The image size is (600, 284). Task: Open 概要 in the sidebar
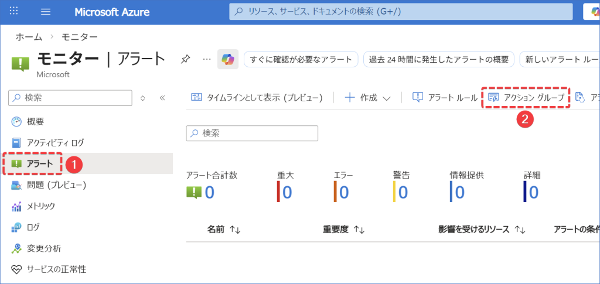coord(35,121)
